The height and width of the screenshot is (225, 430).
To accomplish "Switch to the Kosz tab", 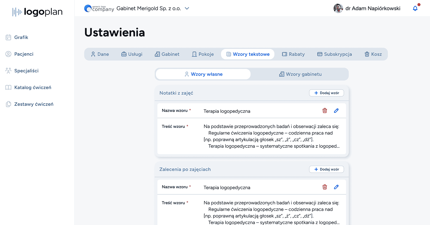I will (x=373, y=54).
